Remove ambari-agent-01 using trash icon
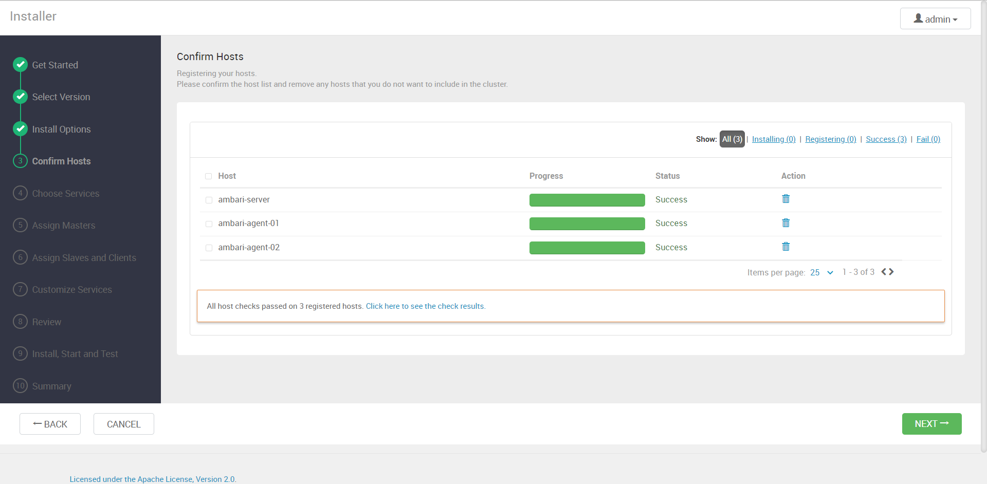The width and height of the screenshot is (987, 484). tap(785, 223)
